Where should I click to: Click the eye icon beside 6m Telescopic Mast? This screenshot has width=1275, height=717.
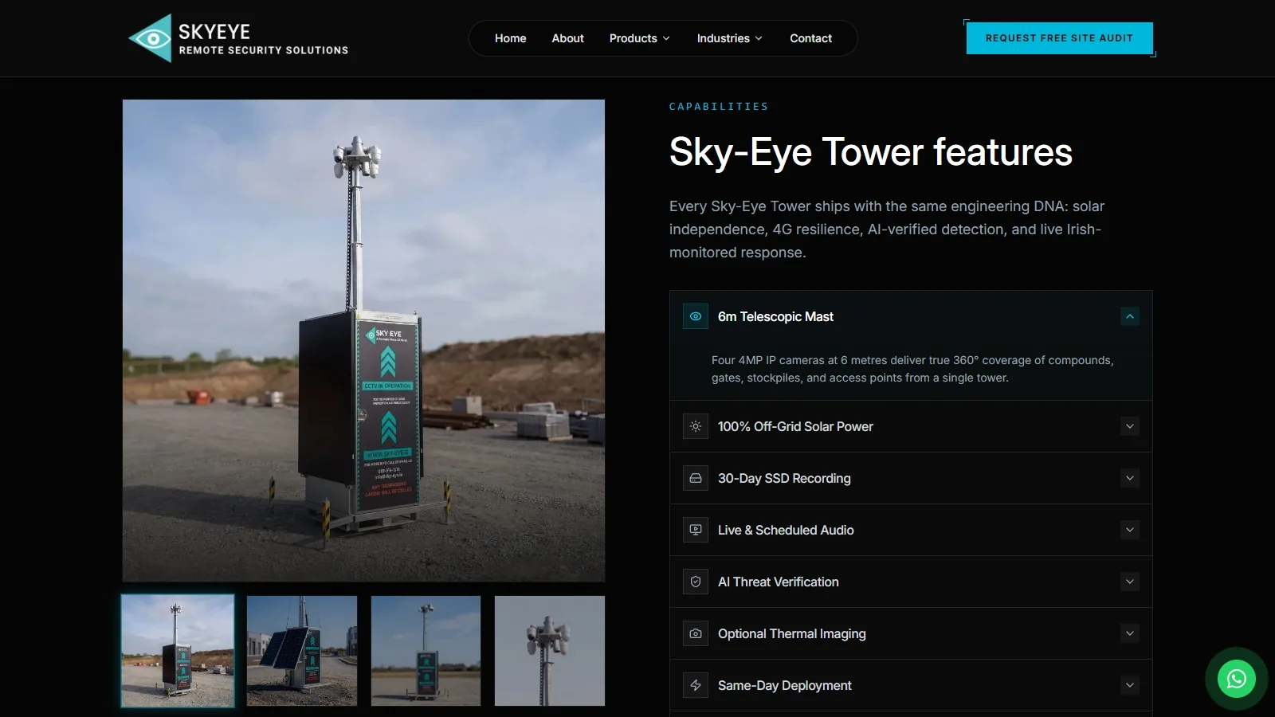coord(696,316)
